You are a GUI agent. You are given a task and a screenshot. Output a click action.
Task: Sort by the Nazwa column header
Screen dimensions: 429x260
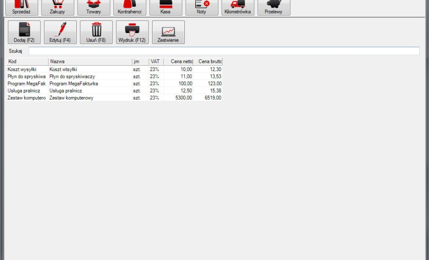click(x=89, y=62)
